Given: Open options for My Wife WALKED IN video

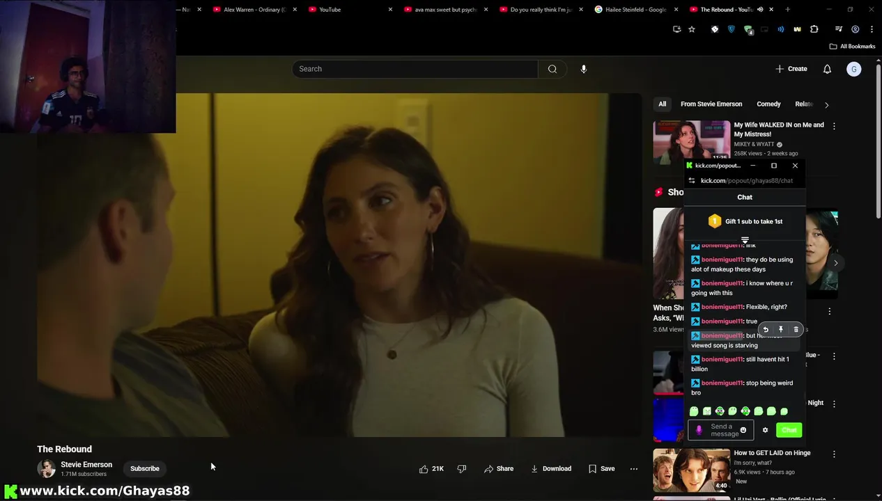Looking at the screenshot, I should point(834,126).
